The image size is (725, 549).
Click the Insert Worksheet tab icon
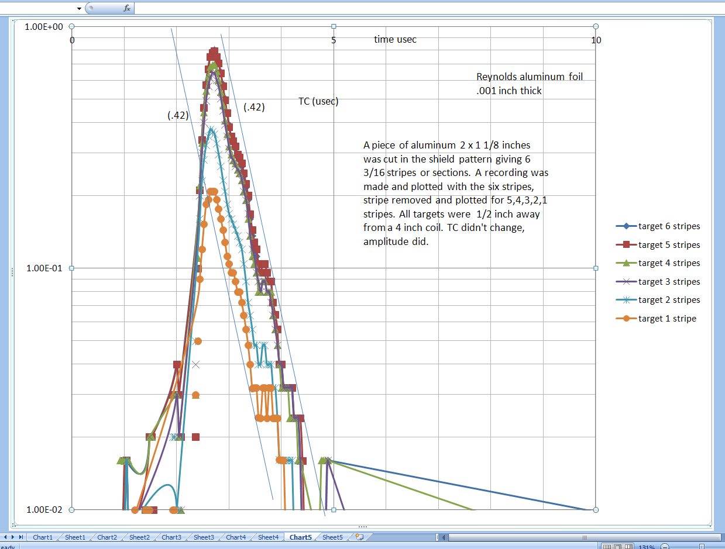click(x=359, y=537)
